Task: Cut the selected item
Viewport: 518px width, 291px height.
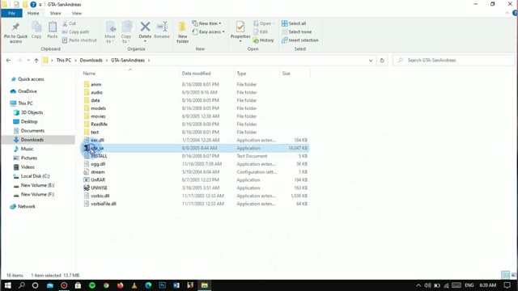Action: pyautogui.click(x=69, y=23)
